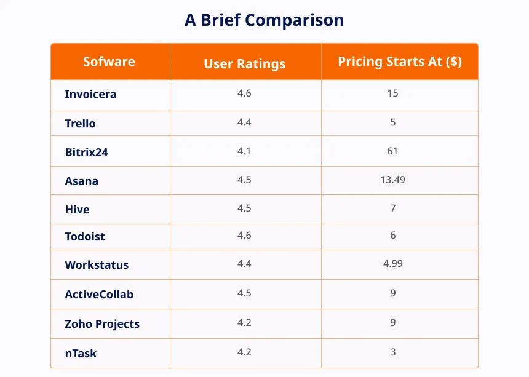Select Zoho Projects in the table
Viewport: 529px width, 377px height.
[102, 323]
